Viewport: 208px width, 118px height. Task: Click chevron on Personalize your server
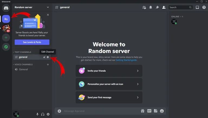pos(138,84)
